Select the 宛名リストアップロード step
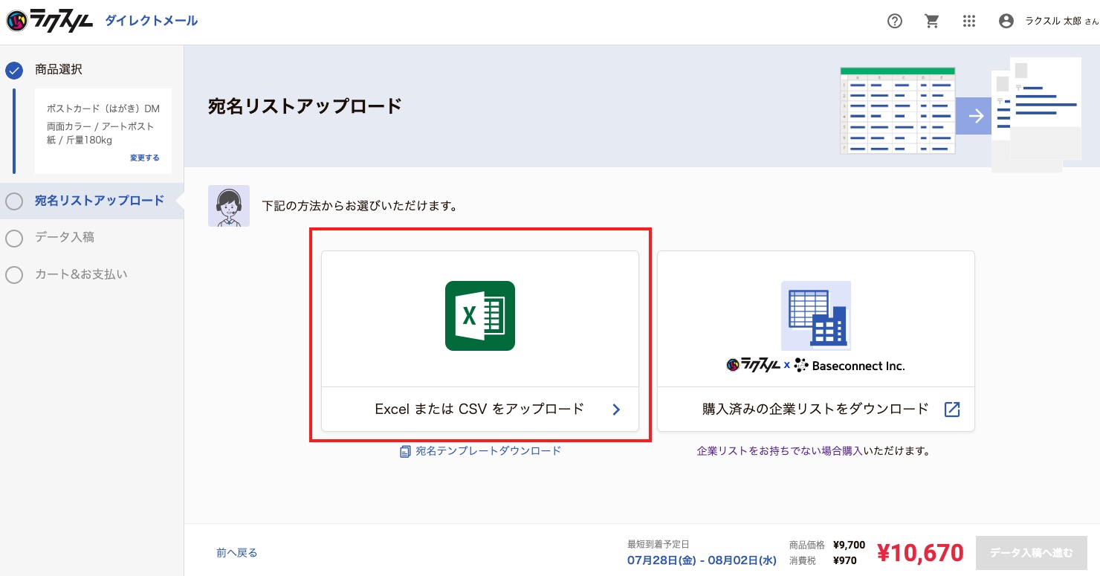Screen dimensions: 1100x576 coord(91,201)
